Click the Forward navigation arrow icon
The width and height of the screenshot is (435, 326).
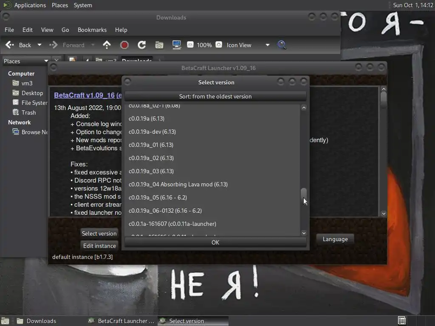coord(53,45)
